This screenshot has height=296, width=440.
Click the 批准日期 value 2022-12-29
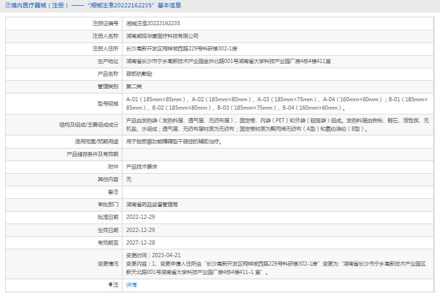(x=140, y=217)
